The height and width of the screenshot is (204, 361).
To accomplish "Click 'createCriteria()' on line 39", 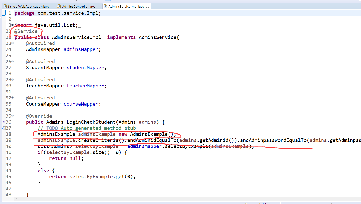I will (101, 140).
